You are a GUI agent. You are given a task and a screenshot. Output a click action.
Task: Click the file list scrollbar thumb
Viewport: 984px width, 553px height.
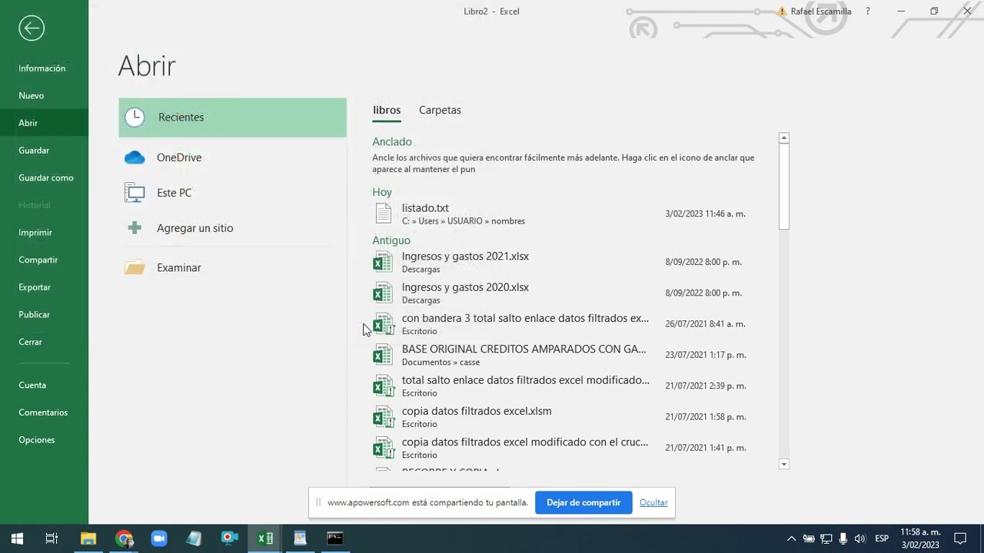[784, 187]
